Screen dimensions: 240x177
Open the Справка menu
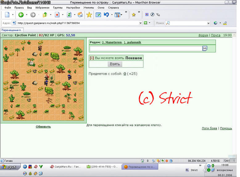(x=114, y=8)
